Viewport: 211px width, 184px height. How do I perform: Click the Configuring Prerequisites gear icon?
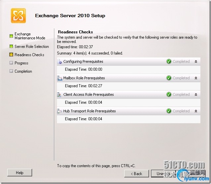point(60,61)
